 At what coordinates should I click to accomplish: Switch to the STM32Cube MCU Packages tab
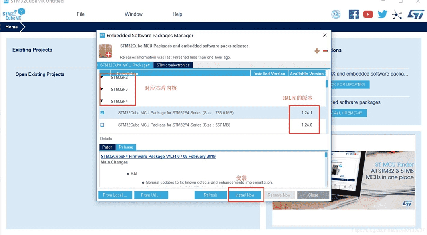pyautogui.click(x=125, y=65)
